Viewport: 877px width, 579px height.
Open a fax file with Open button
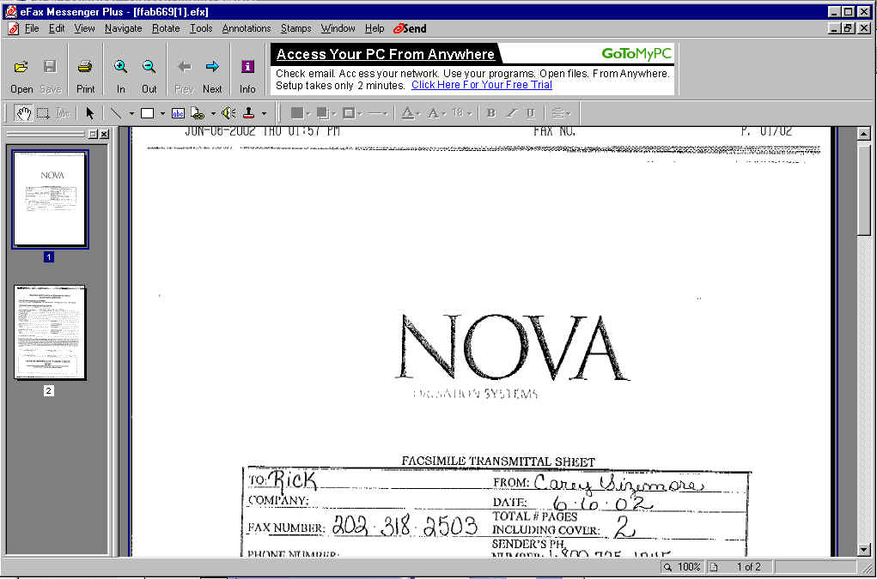pos(21,76)
